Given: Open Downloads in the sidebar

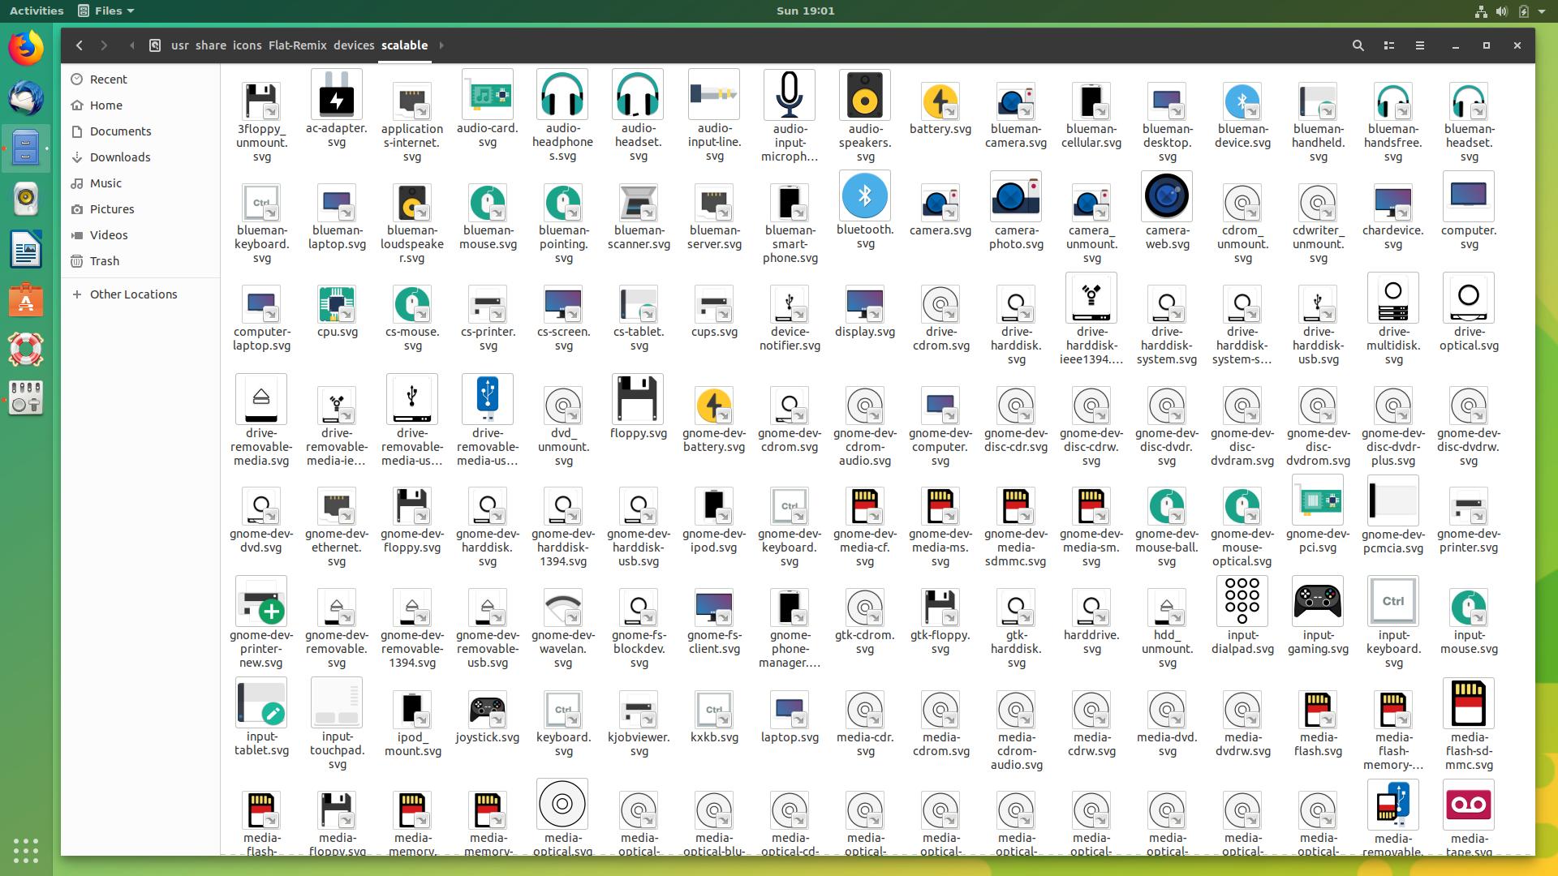Looking at the screenshot, I should [x=120, y=157].
